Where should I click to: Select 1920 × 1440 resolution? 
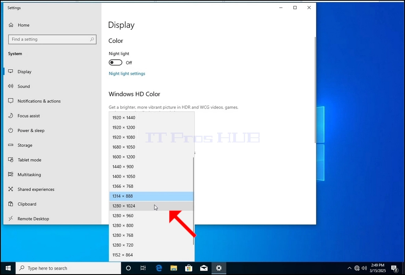(x=152, y=118)
